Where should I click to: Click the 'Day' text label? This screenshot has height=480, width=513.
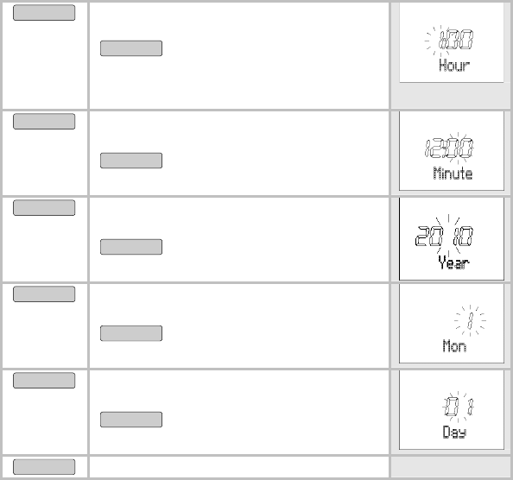pyautogui.click(x=454, y=432)
